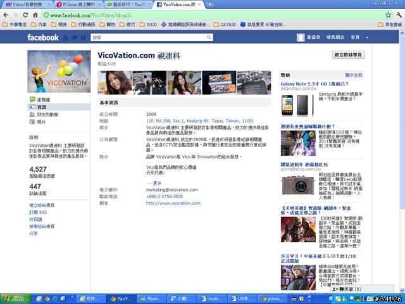This screenshot has height=304, width=405.
Task: Switch to the PChome shopping tab
Action: (x=78, y=4)
